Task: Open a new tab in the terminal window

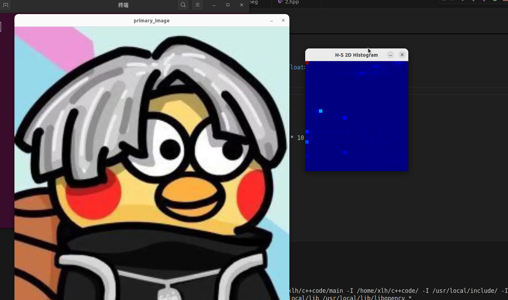Action: pyautogui.click(x=5, y=5)
